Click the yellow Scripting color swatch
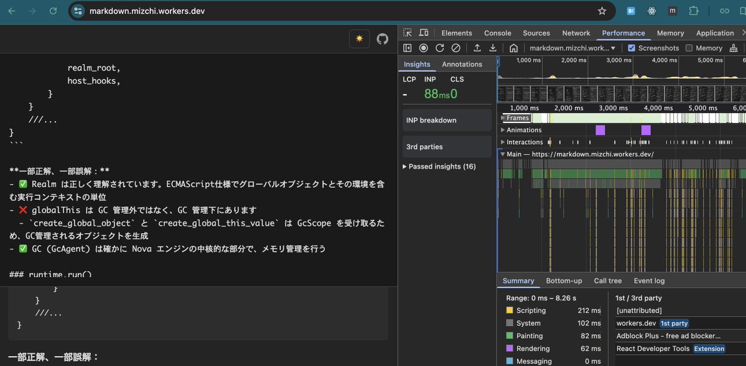This screenshot has height=366, width=746. 510,311
